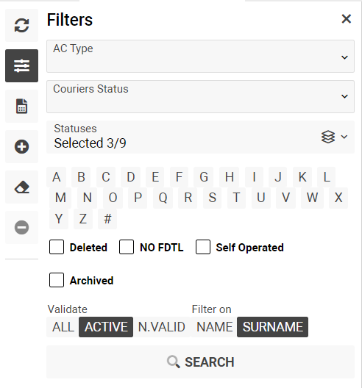
Task: Select the # symbol filter
Action: [107, 219]
